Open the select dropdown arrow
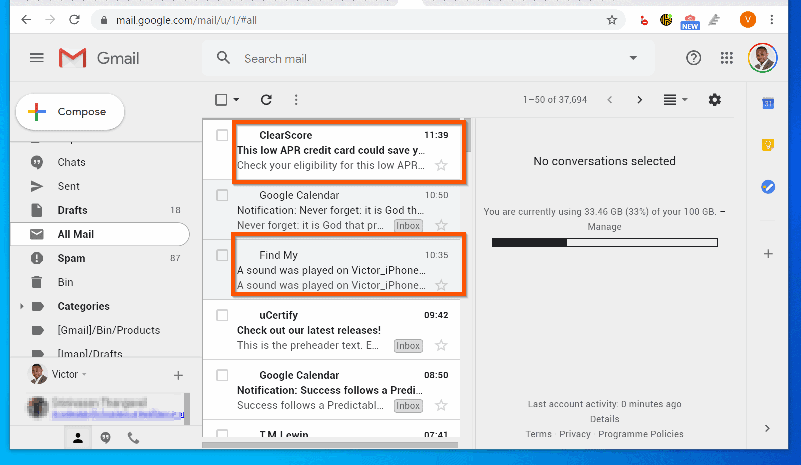Image resolution: width=801 pixels, height=465 pixels. tap(236, 100)
